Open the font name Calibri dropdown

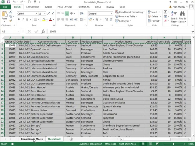[x=37, y=13]
